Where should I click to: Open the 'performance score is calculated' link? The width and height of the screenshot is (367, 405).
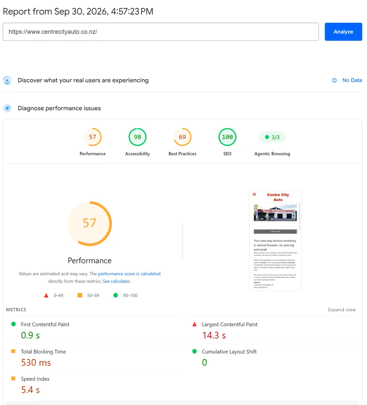129,274
